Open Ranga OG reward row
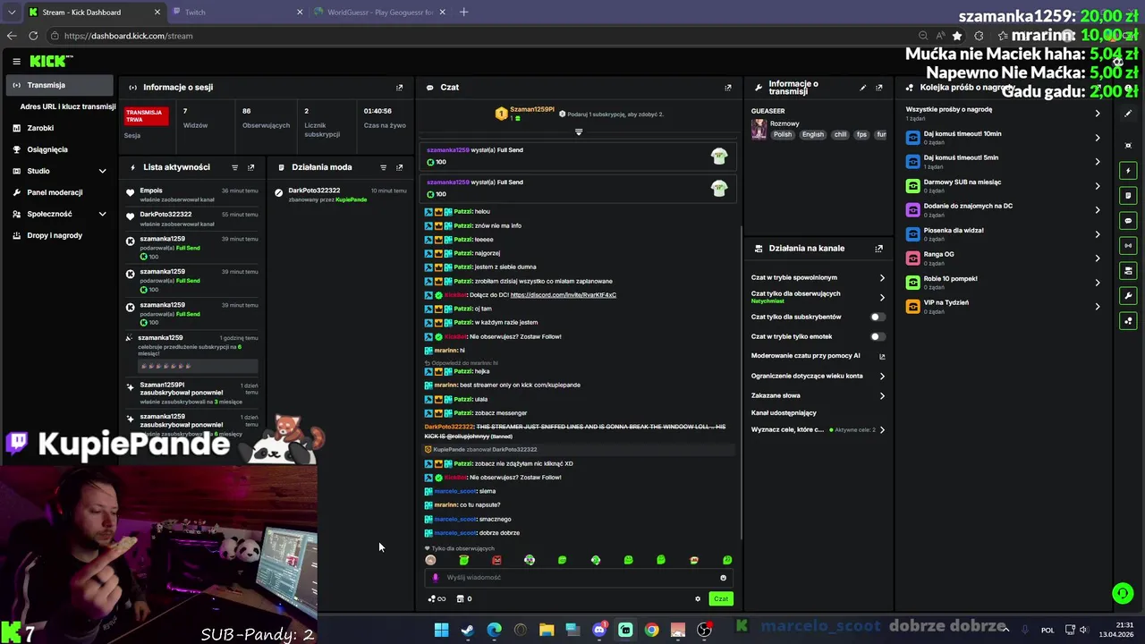 pyautogui.click(x=1003, y=258)
